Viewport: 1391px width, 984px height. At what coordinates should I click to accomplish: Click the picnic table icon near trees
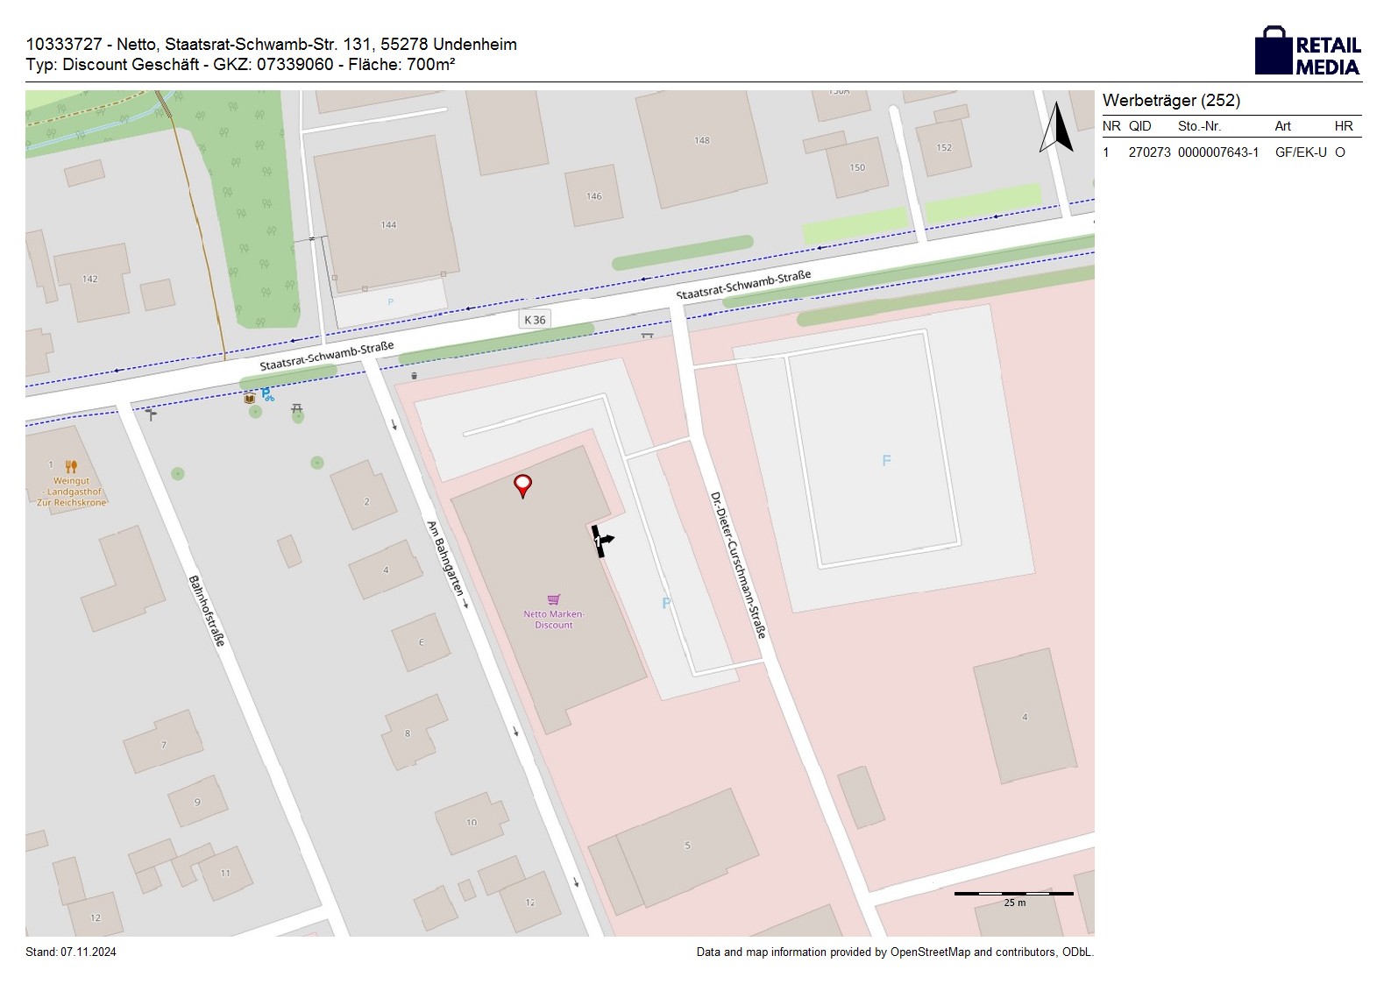click(x=297, y=408)
